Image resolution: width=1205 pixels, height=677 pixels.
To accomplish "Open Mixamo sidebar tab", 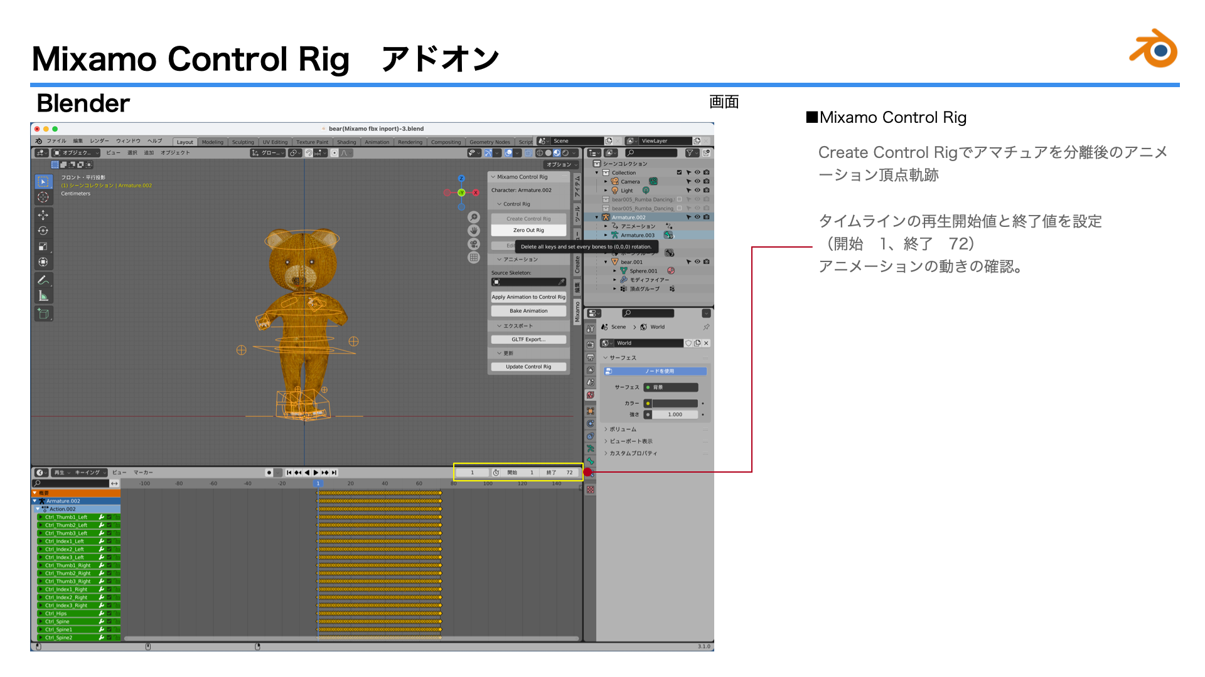I will (x=577, y=312).
